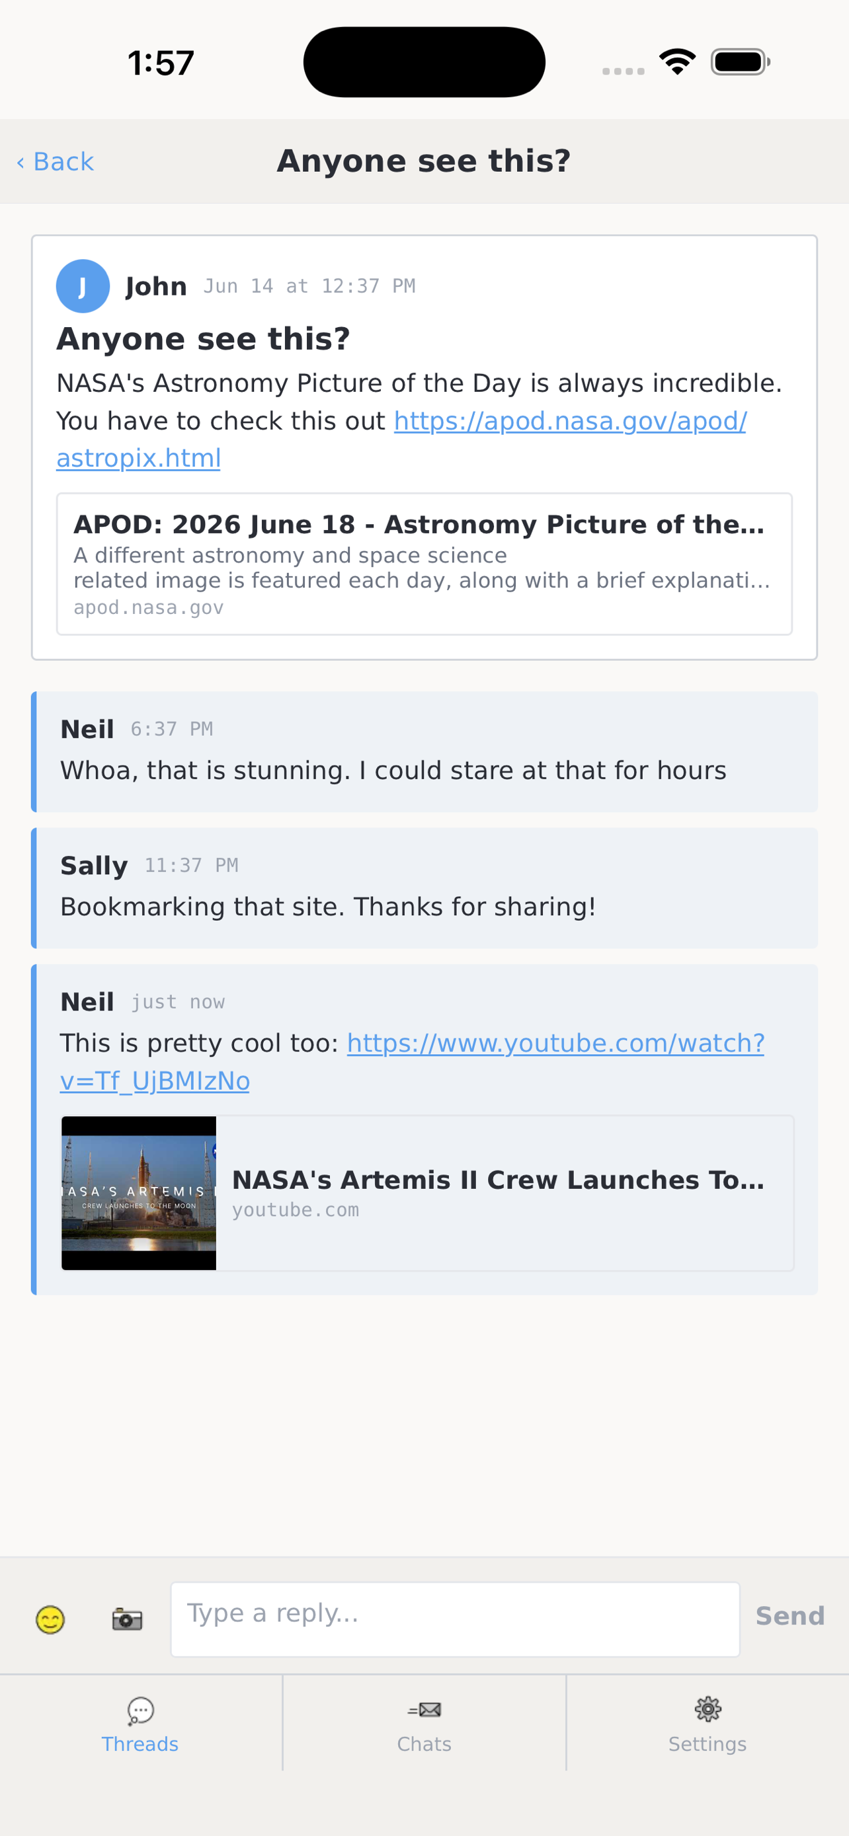This screenshot has height=1836, width=849.
Task: Tap the youtube.com domain label
Action: [295, 1210]
